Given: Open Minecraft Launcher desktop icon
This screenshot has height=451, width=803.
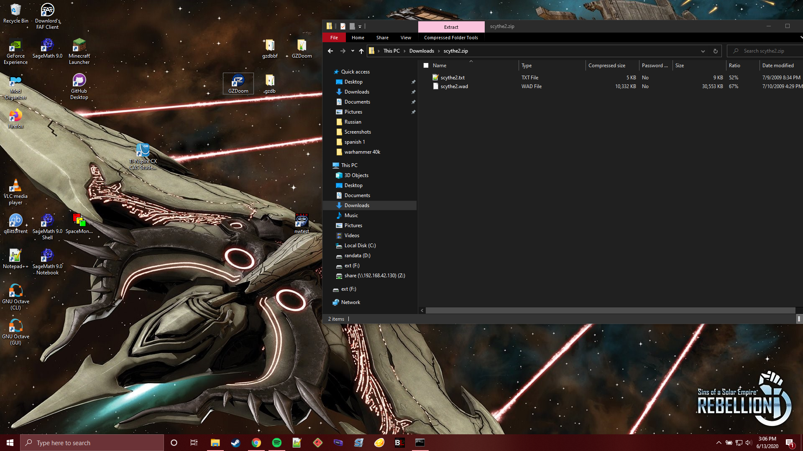Looking at the screenshot, I should point(79,52).
